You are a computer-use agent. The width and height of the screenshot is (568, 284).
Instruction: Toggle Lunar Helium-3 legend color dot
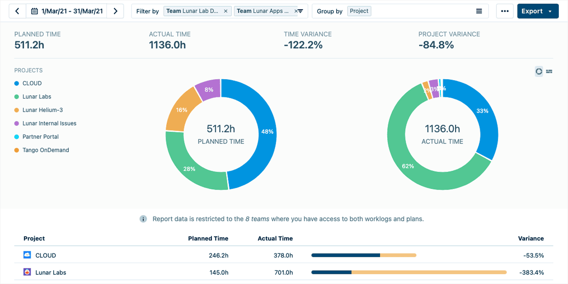tap(17, 110)
